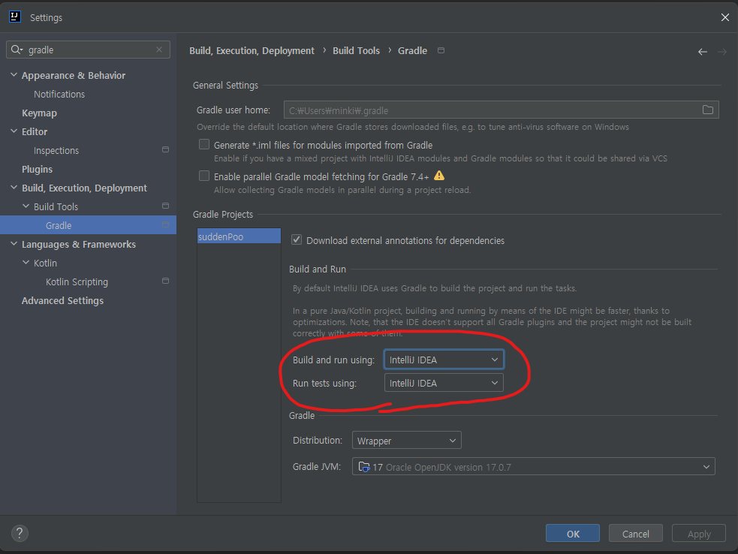
Task: Click the Java icon in the Gradle JVM field
Action: tap(366, 466)
